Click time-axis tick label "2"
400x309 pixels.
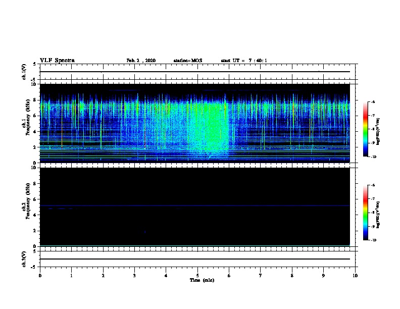point(103,276)
